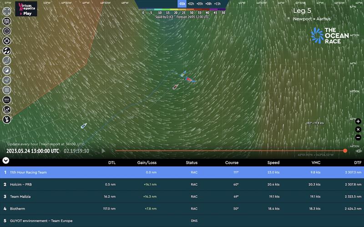Open Virtual Regatta Play link
Screen dimensions: 364x227
[x=26, y=9]
